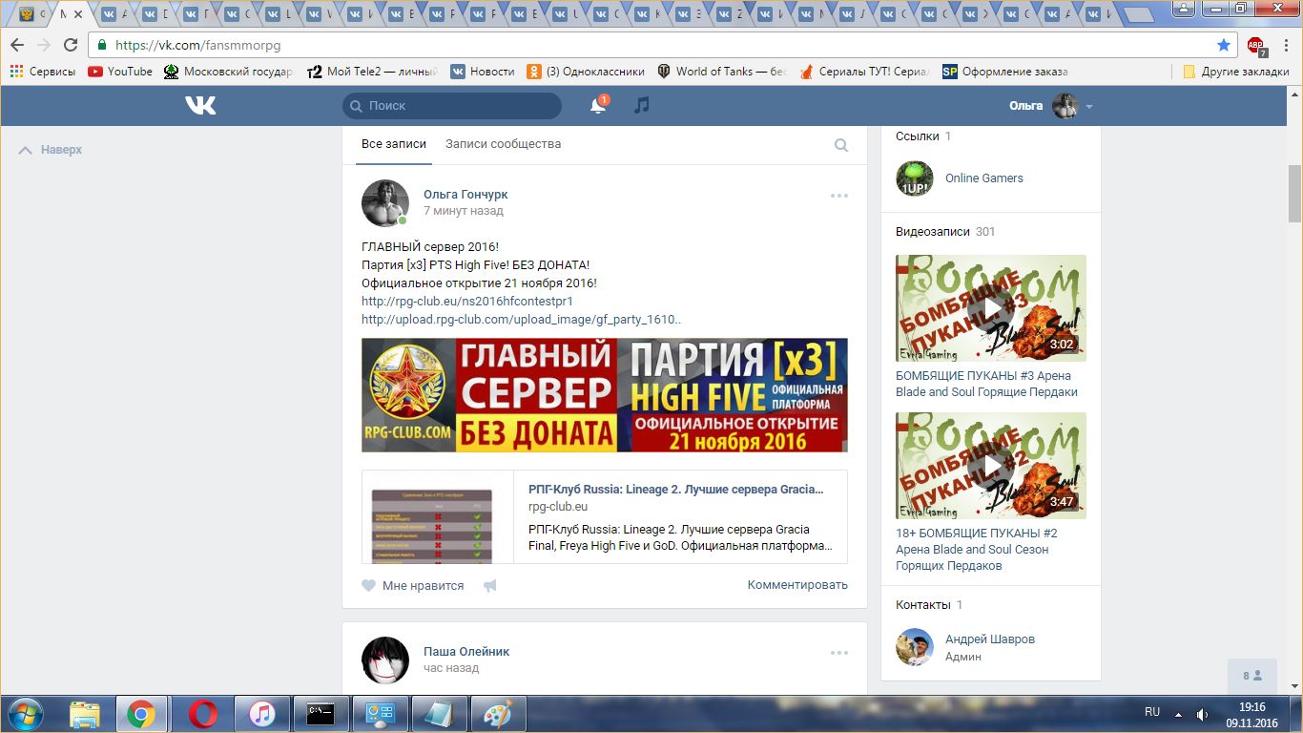Viewport: 1303px width, 733px height.
Task: Play the БОМБЯЩИЕ ПУКАНЫ #3 video thumbnail
Action: tap(991, 308)
